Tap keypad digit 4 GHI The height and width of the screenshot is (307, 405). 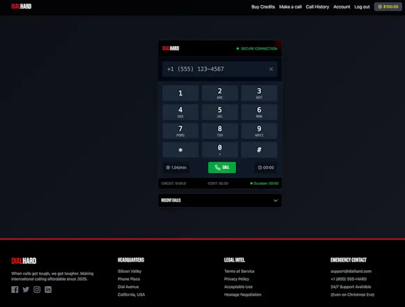click(181, 112)
